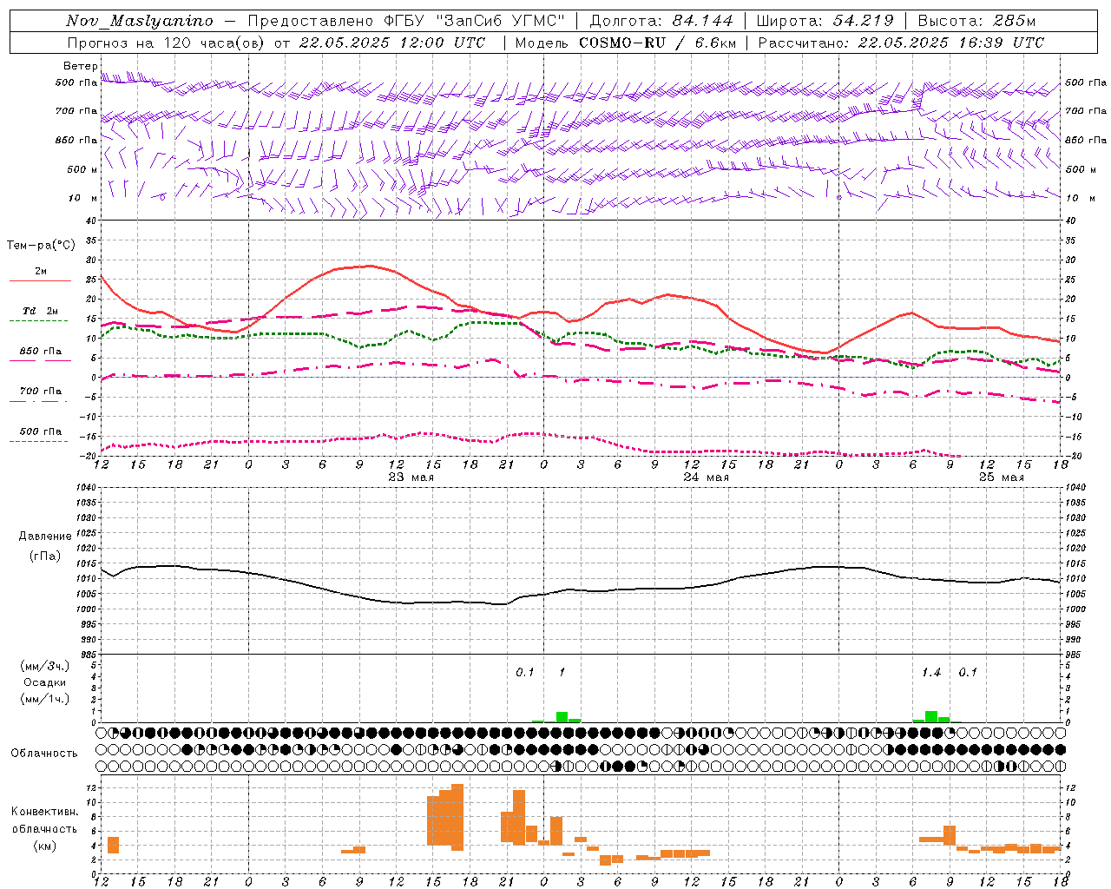The image size is (1111, 889).
Task: Click the '1' precipitation value beside first 0.1
Action: pos(562,673)
